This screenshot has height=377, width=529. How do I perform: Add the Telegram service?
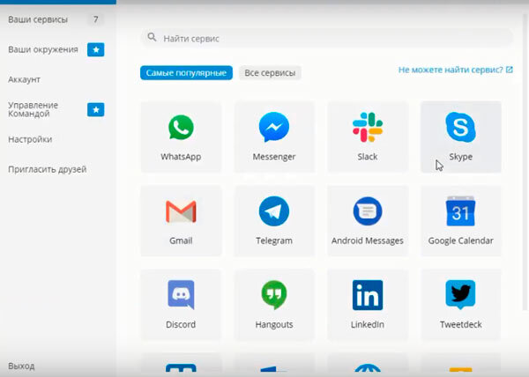pos(274,221)
